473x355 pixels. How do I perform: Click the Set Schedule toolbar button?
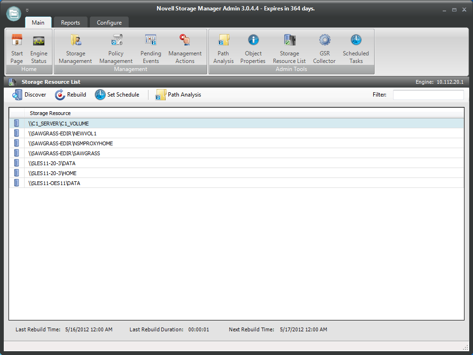pyautogui.click(x=117, y=95)
